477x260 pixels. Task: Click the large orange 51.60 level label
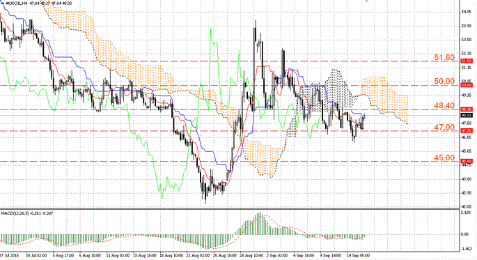click(x=444, y=57)
